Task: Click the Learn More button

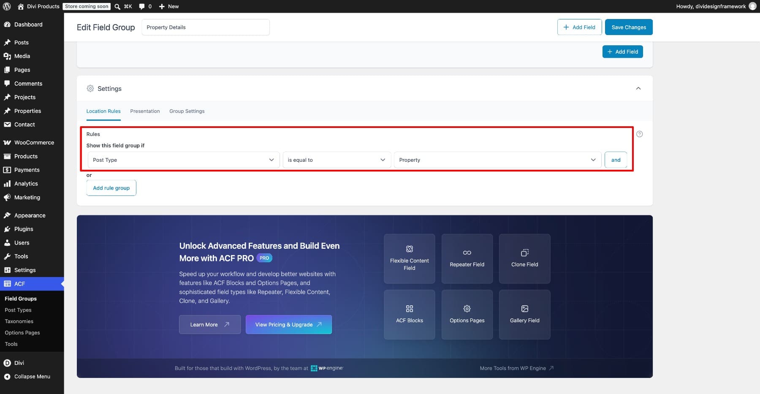Action: 210,325
